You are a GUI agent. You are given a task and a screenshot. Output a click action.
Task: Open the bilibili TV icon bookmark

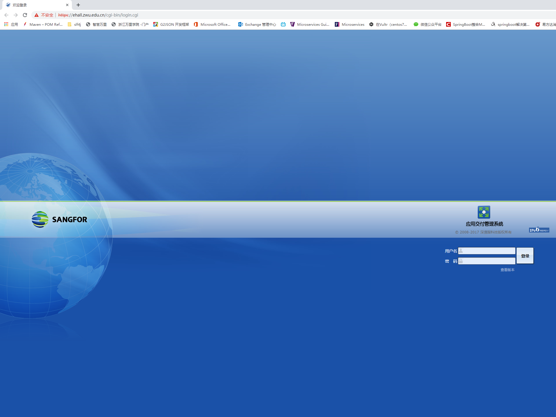point(283,24)
